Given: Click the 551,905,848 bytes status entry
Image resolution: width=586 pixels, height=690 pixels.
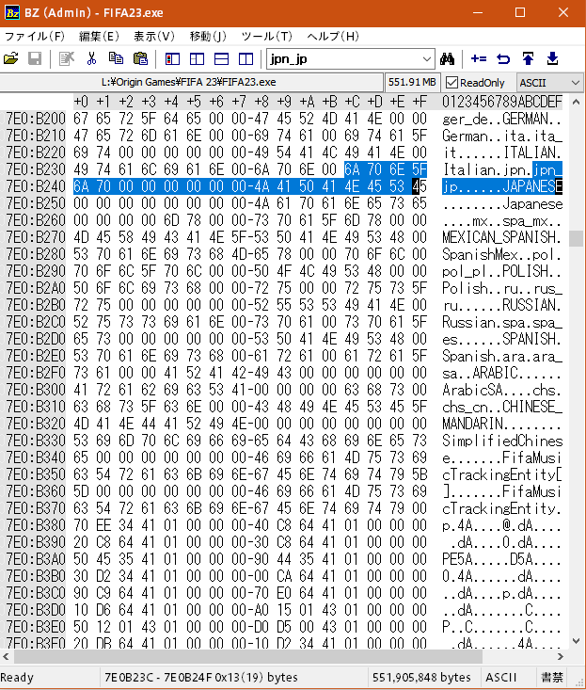Looking at the screenshot, I should 421,677.
